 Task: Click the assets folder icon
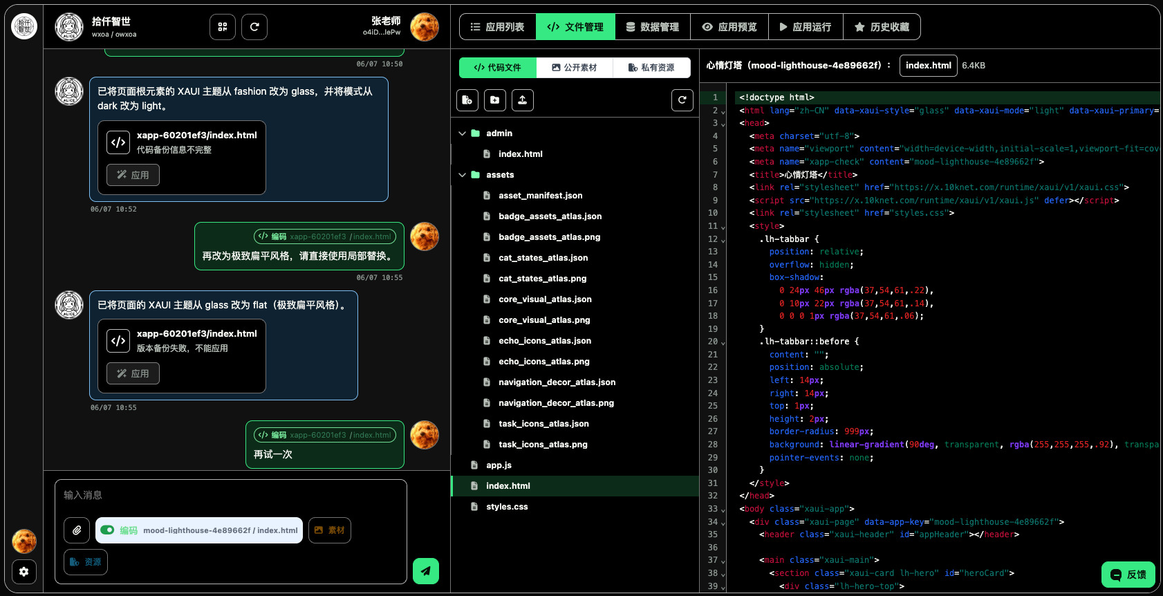(x=476, y=175)
